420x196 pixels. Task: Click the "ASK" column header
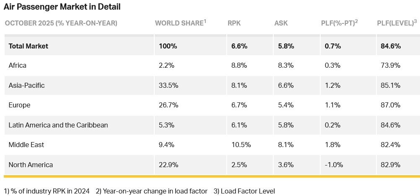tap(281, 23)
